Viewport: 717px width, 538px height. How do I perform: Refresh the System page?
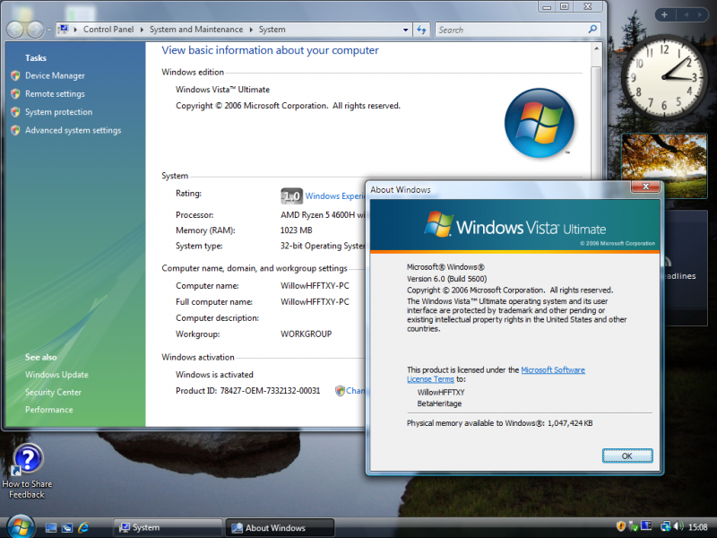(421, 30)
